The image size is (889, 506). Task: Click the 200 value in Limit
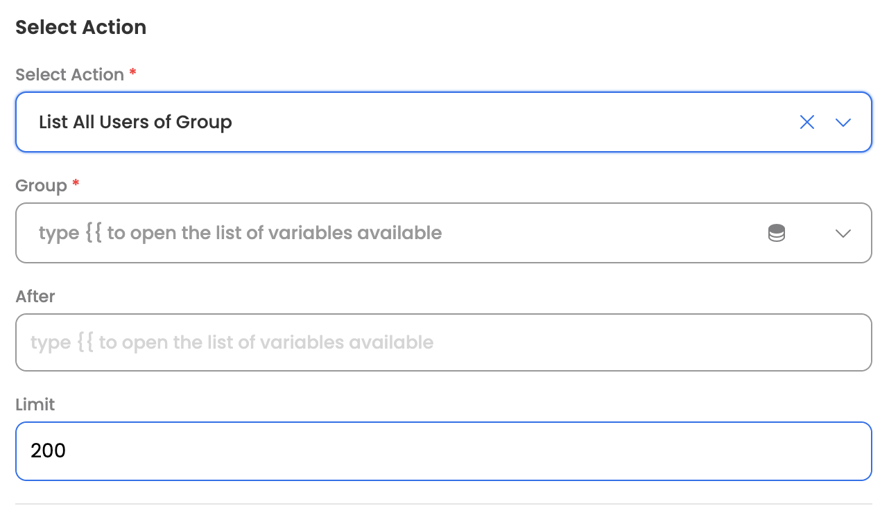[49, 451]
